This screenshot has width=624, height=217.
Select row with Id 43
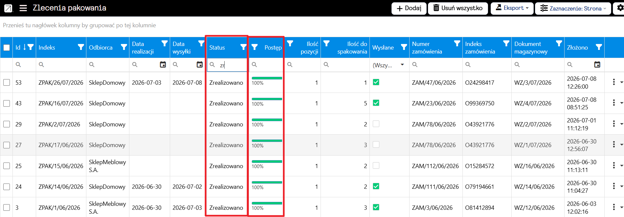7,103
